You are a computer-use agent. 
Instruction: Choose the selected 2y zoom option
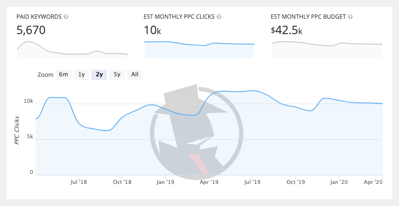(x=99, y=74)
